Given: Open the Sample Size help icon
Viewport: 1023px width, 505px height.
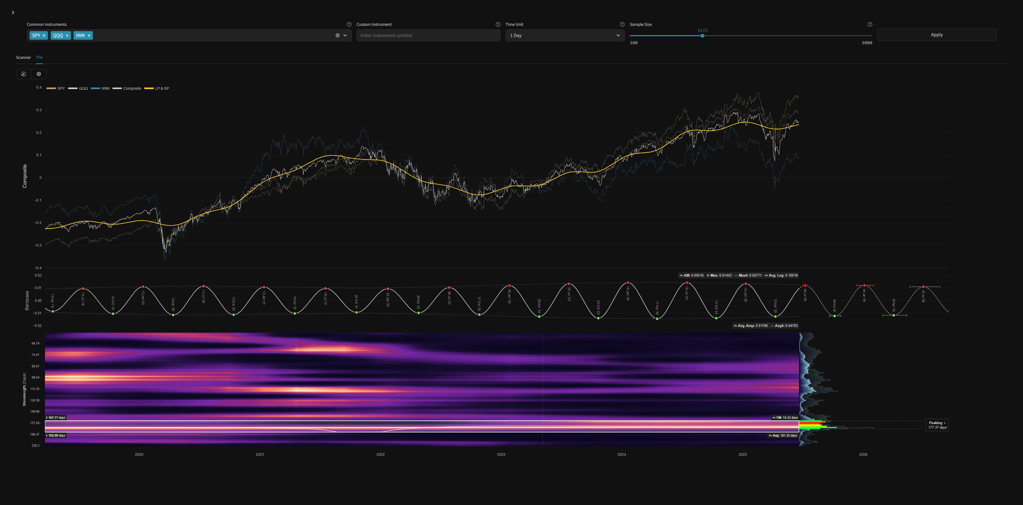Looking at the screenshot, I should coord(870,24).
